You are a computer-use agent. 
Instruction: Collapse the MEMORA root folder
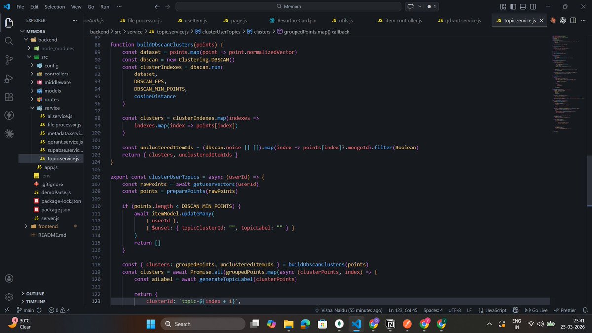(23, 31)
